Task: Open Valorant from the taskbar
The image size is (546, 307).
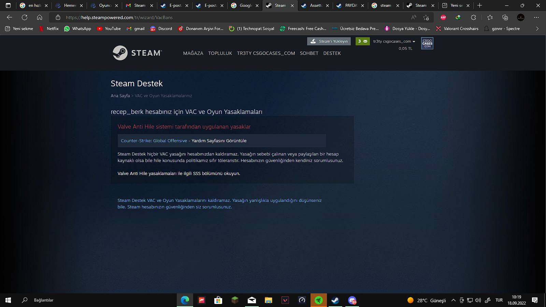Action: coord(285,300)
